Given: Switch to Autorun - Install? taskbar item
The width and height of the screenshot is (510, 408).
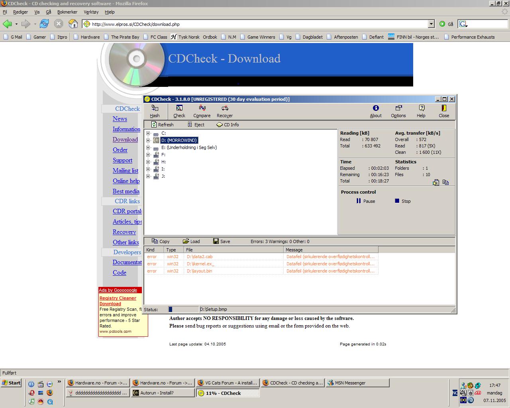Looking at the screenshot, I should pos(162,393).
